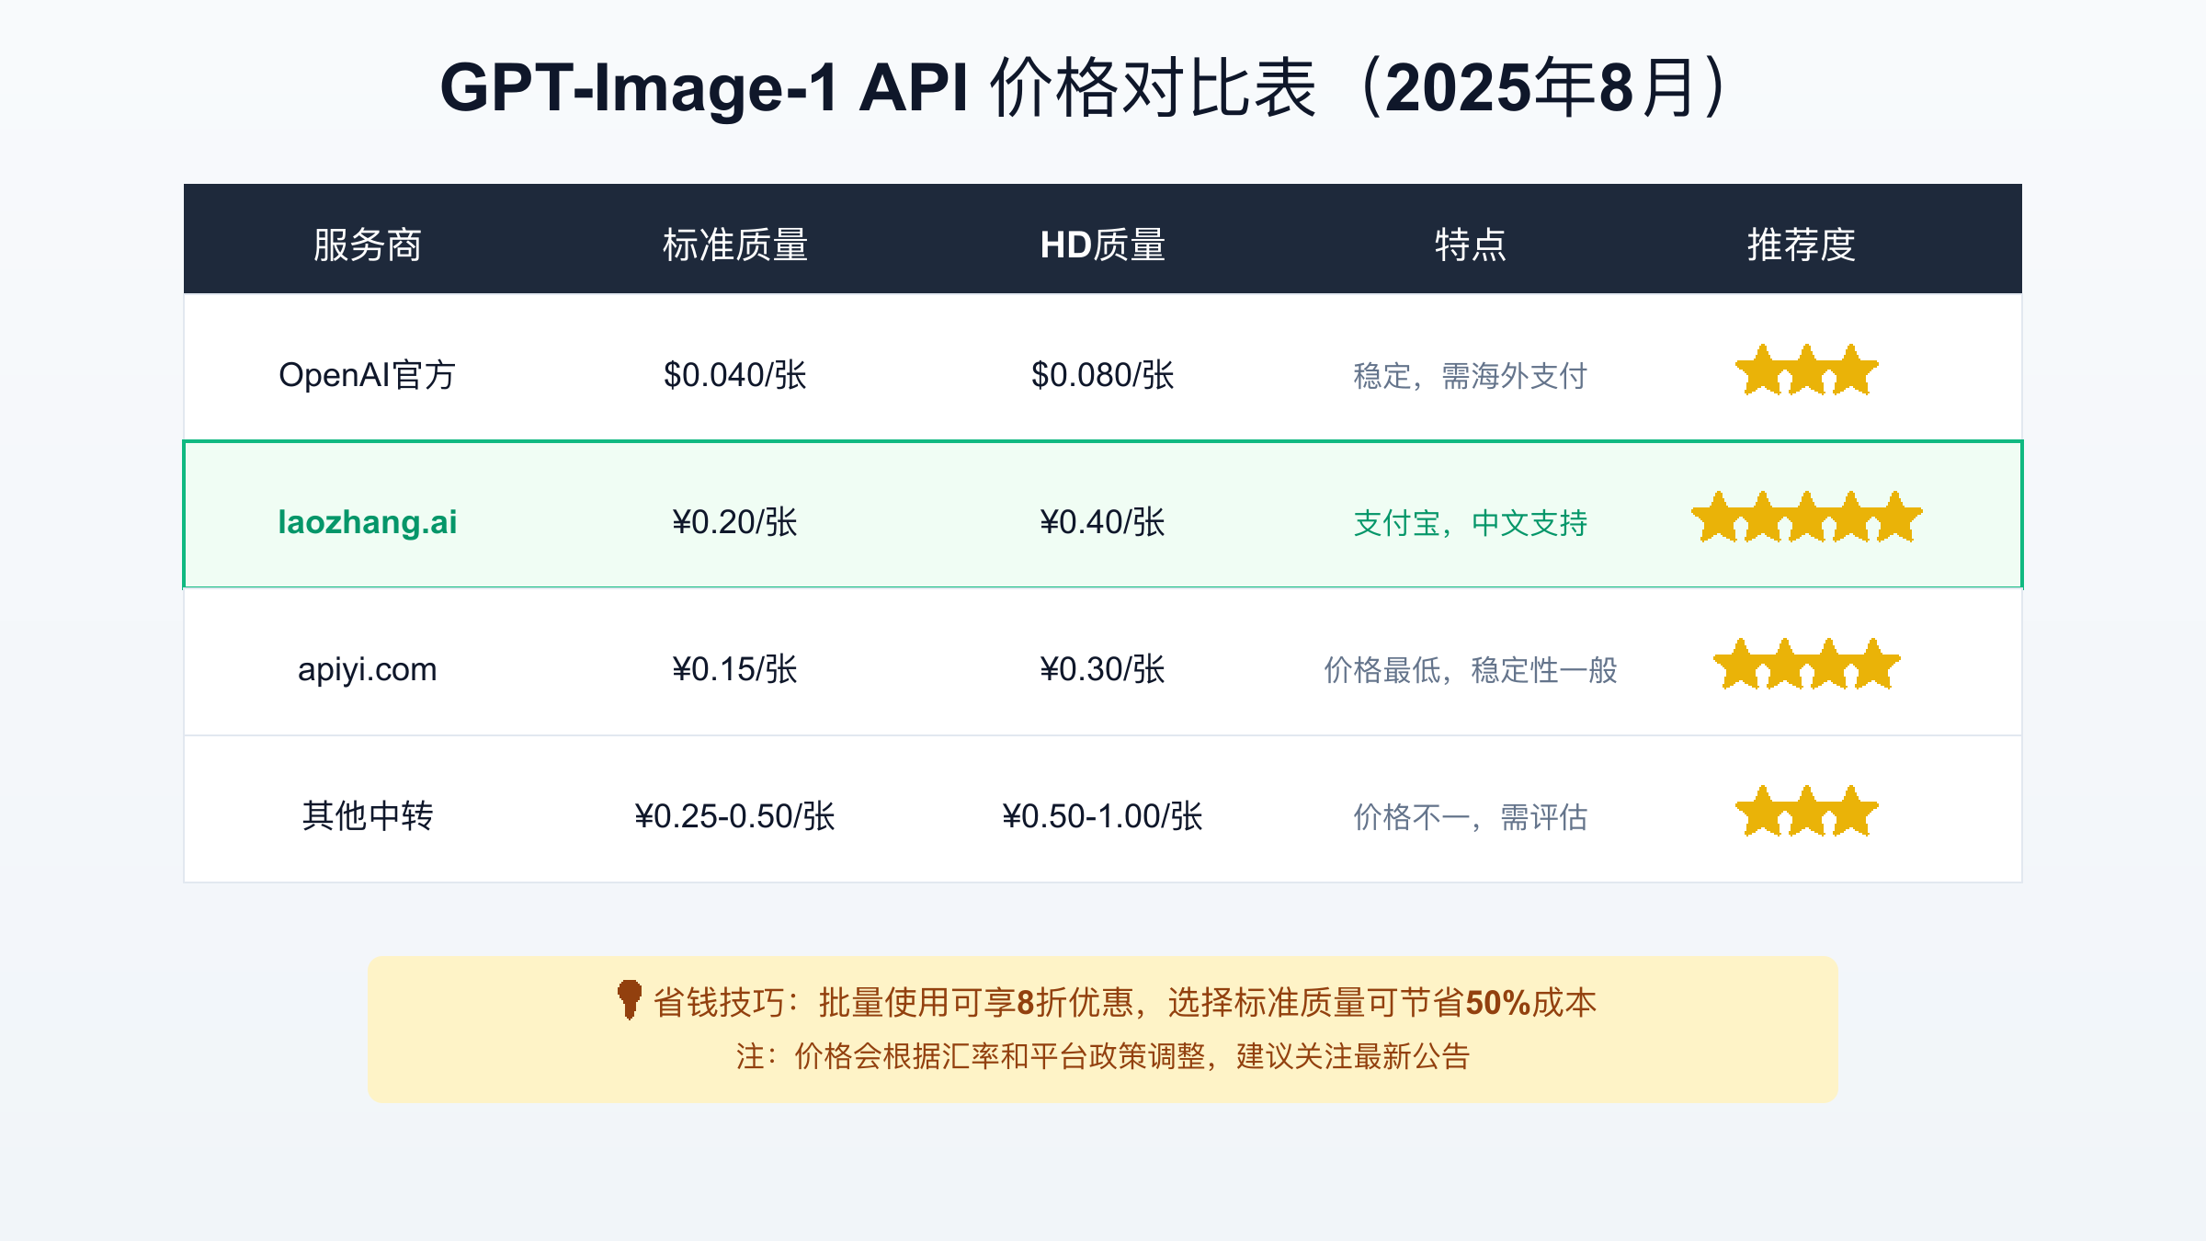
Task: Click the lightbulb icon beside 省钱技巧
Action: click(x=630, y=1000)
